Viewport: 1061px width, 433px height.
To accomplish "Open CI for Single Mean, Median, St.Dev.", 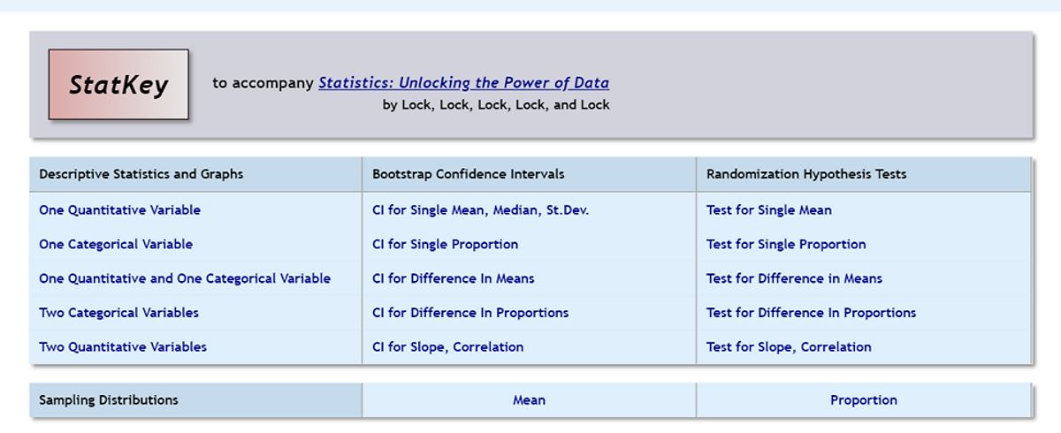I will [480, 210].
